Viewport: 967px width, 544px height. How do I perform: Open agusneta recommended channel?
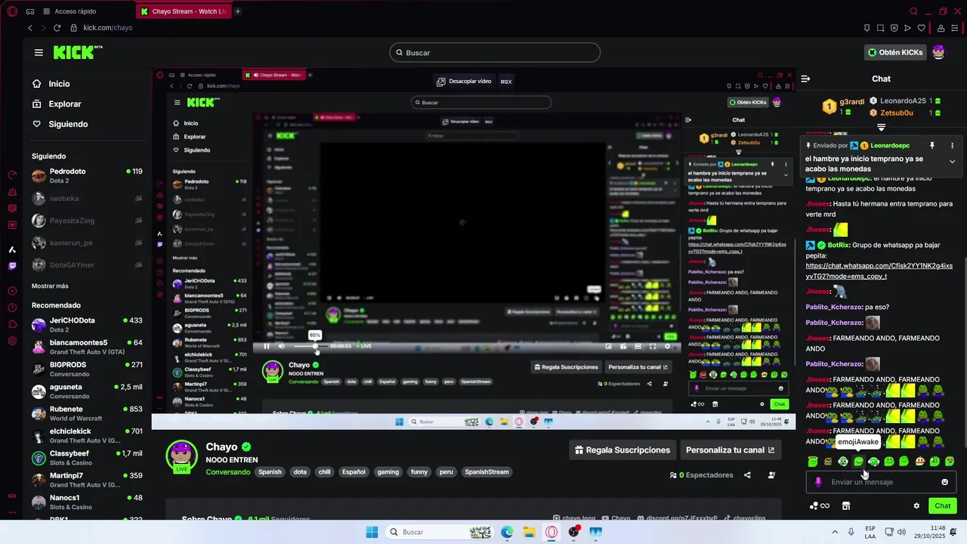pos(87,391)
